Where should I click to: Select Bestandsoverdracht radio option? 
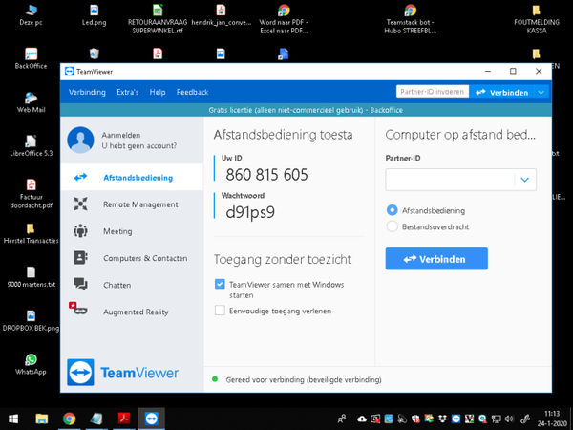click(x=393, y=226)
